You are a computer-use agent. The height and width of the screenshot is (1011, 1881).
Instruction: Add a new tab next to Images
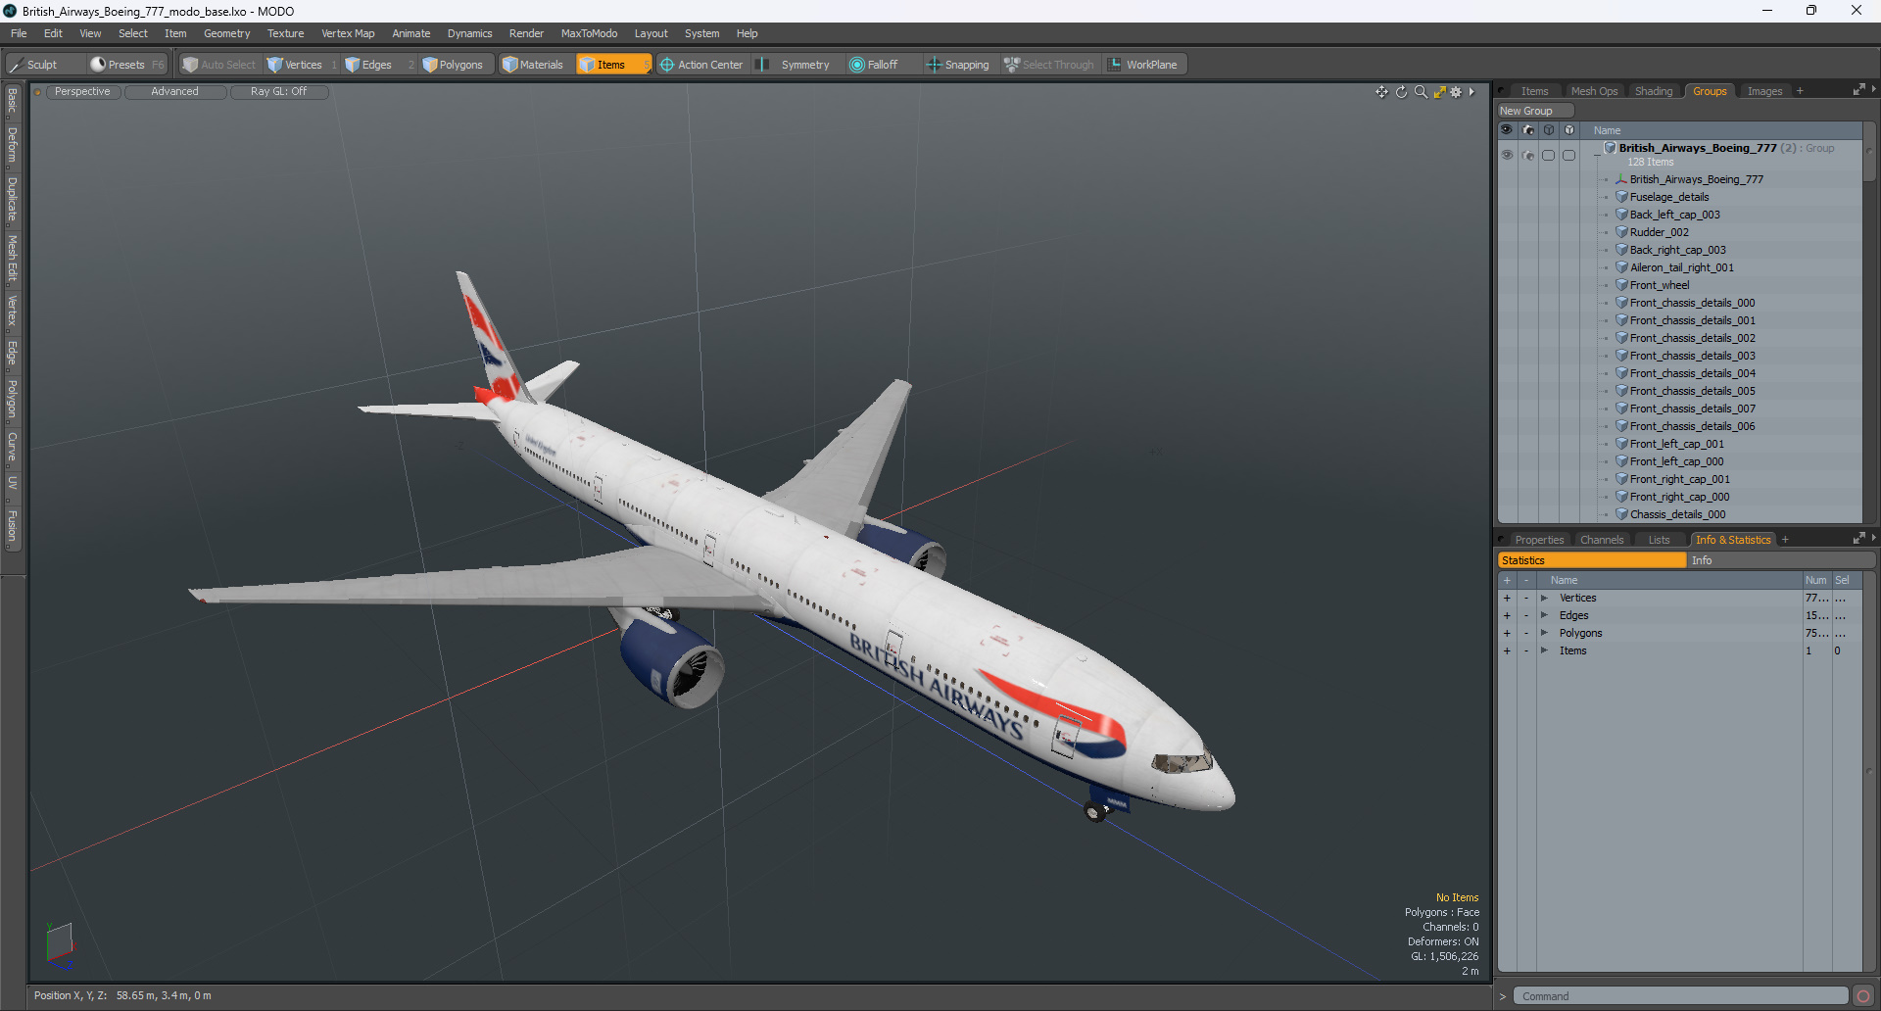click(x=1800, y=91)
